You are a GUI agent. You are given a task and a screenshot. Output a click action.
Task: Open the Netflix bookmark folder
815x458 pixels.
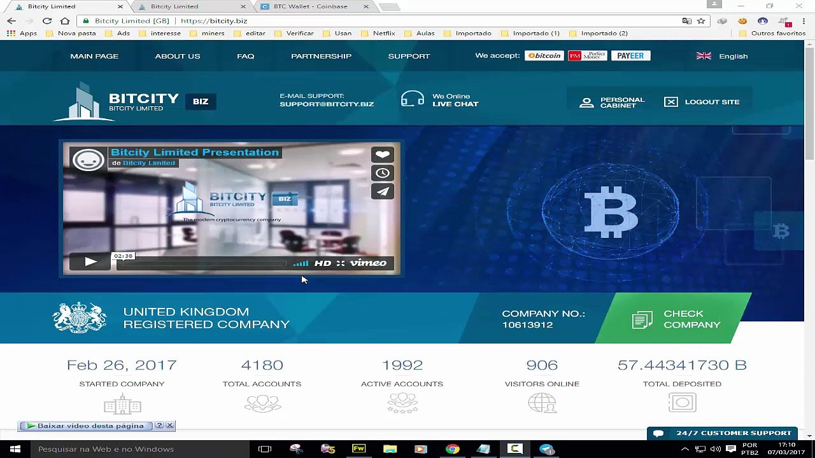pyautogui.click(x=379, y=33)
